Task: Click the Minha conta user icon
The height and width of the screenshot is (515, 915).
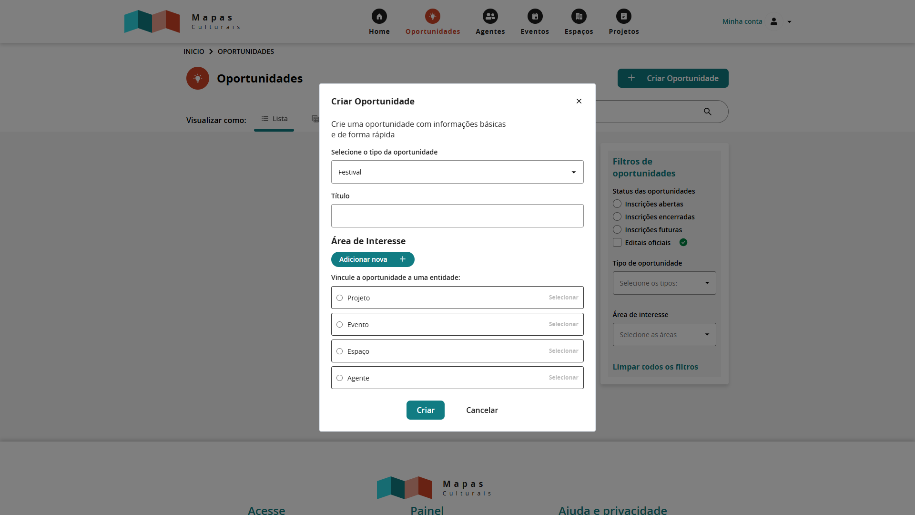Action: pos(774,21)
